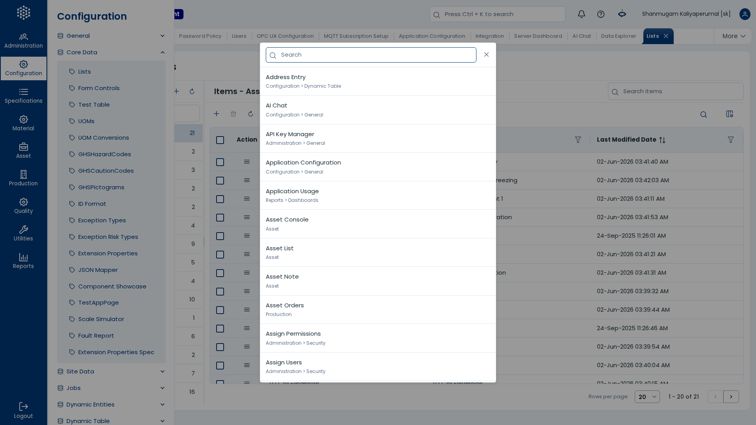Switch to Data Explorer tab
The width and height of the screenshot is (756, 425).
click(x=618, y=36)
